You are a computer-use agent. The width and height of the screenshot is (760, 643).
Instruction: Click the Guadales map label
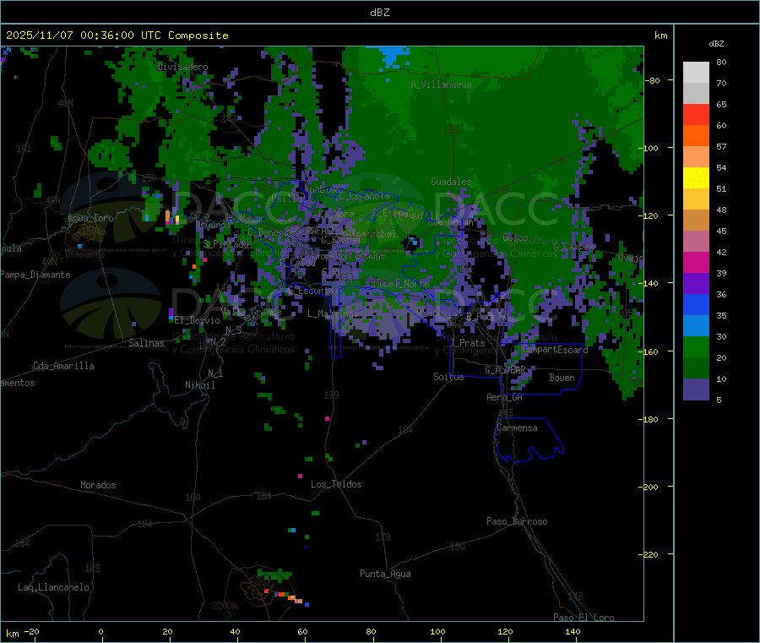coord(451,182)
